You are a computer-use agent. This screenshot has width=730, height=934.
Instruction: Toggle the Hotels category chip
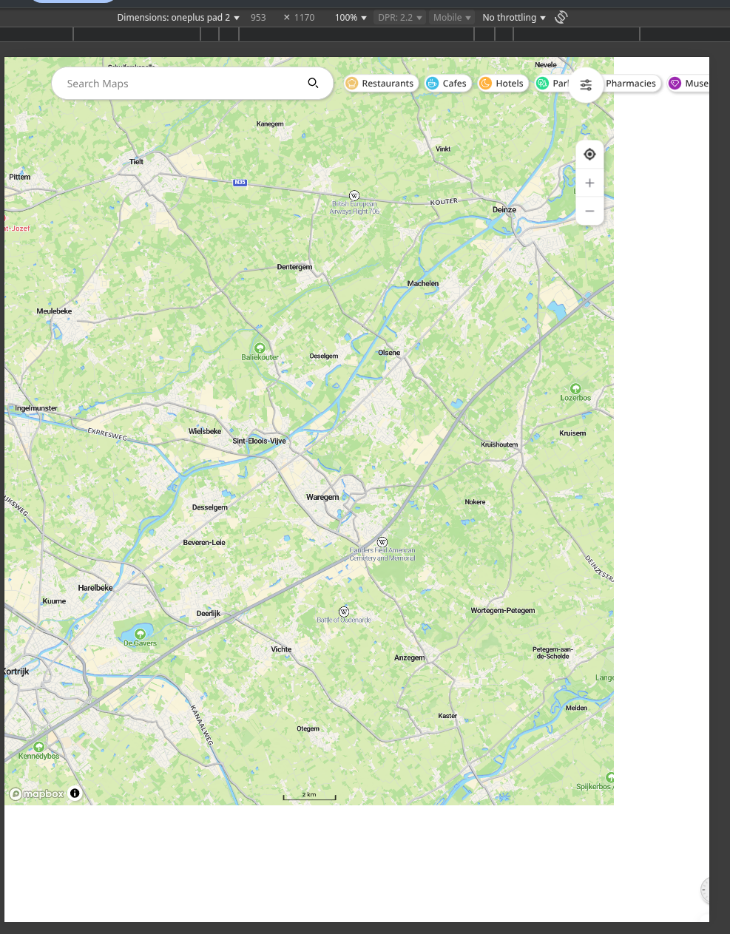(x=502, y=84)
